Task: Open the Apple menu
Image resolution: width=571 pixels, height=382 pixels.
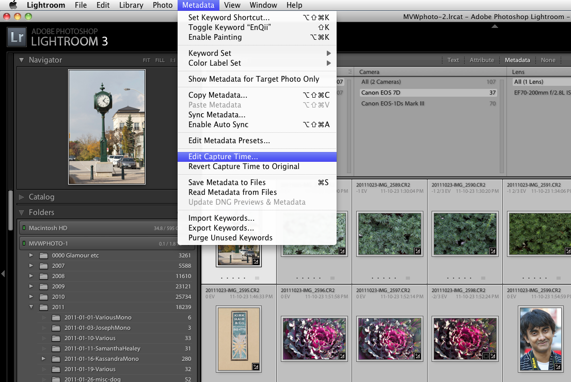Action: (x=13, y=5)
